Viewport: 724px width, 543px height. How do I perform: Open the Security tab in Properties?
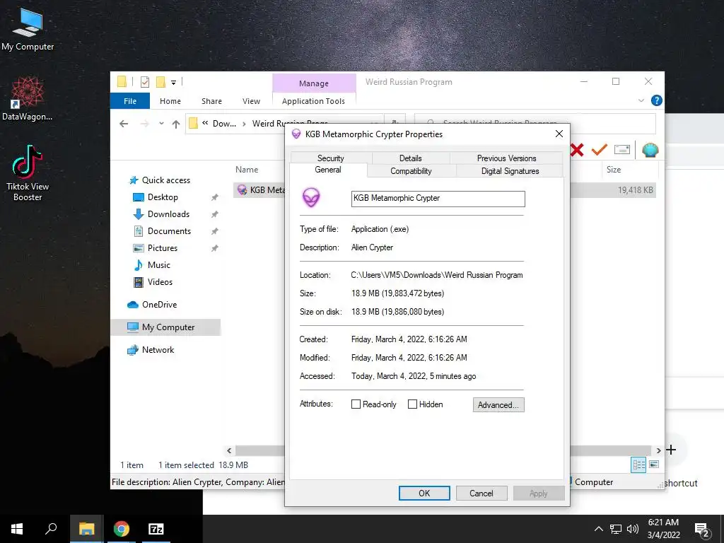[x=331, y=158]
